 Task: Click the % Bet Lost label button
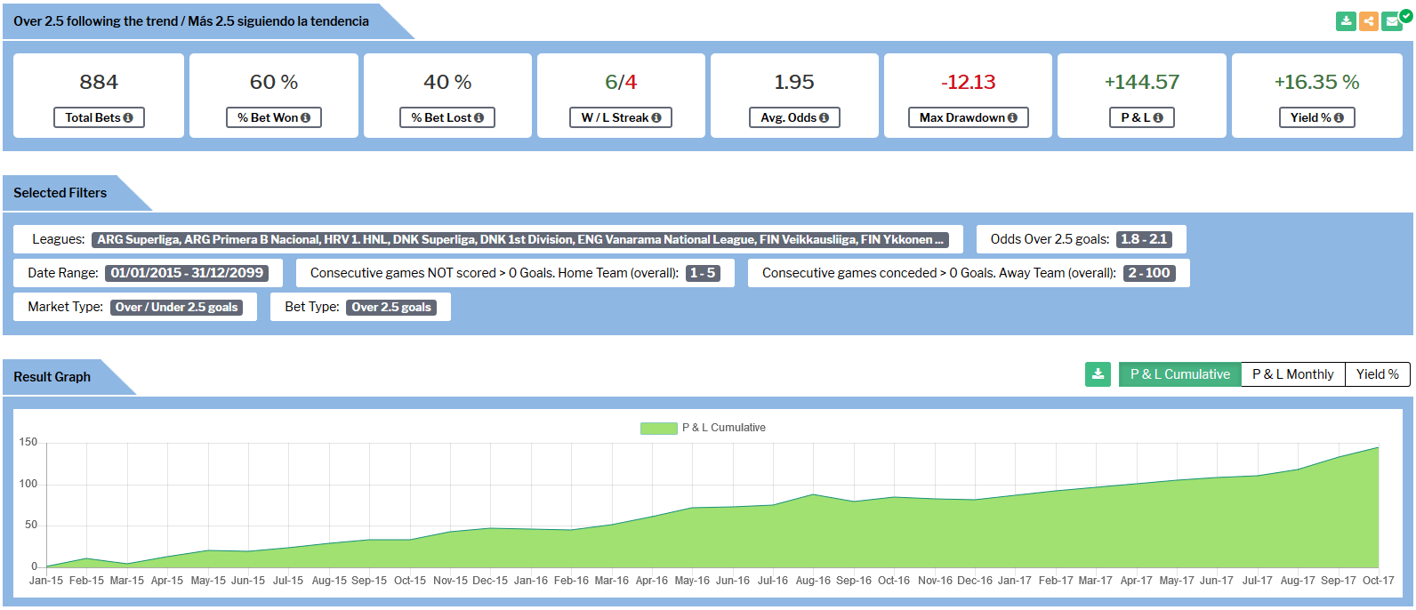(x=447, y=117)
